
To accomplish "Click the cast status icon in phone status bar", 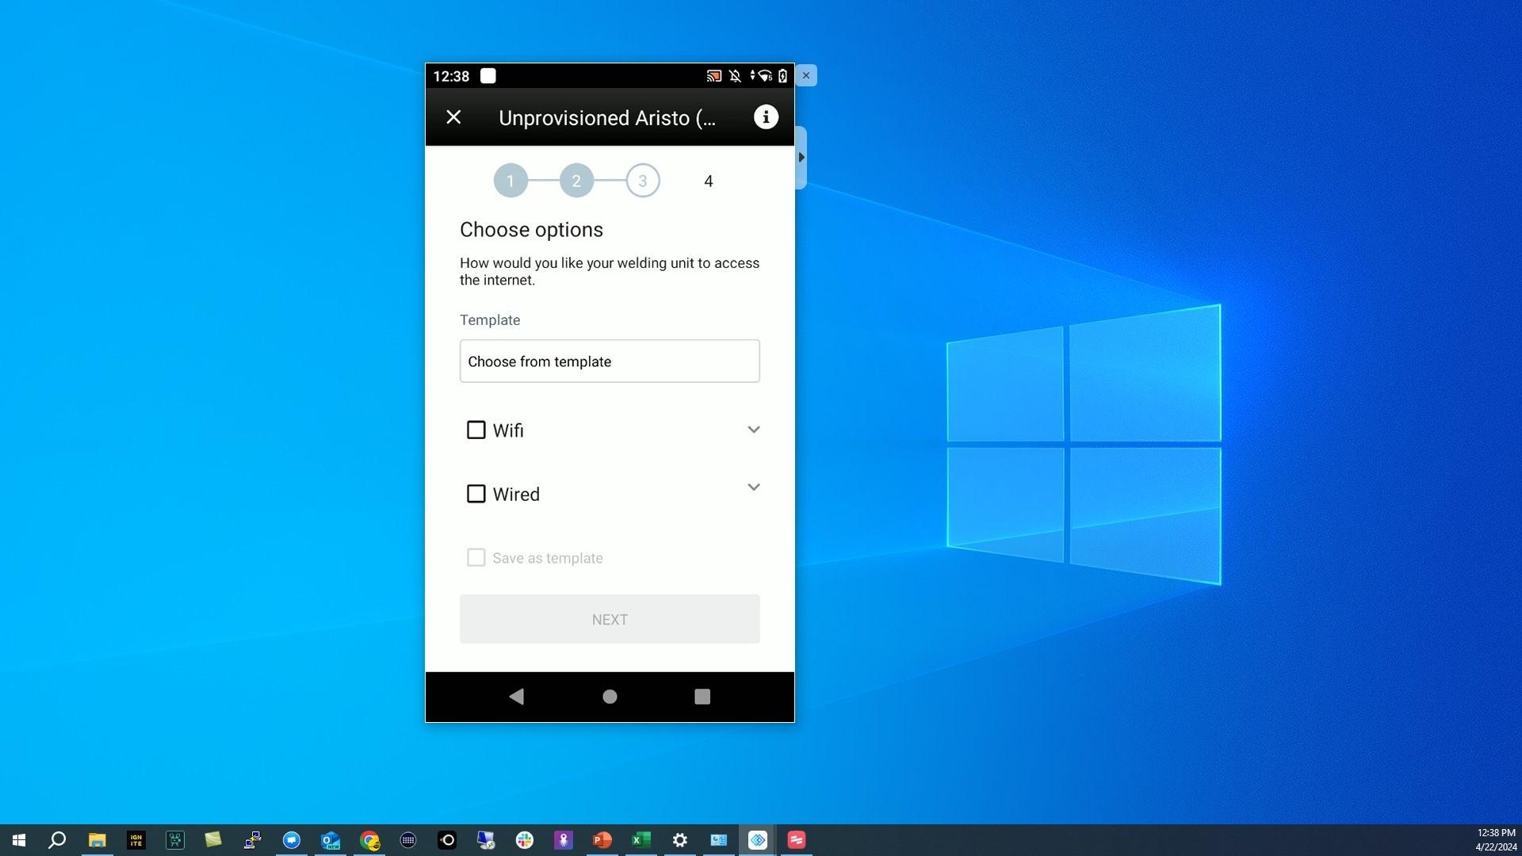I will point(713,76).
